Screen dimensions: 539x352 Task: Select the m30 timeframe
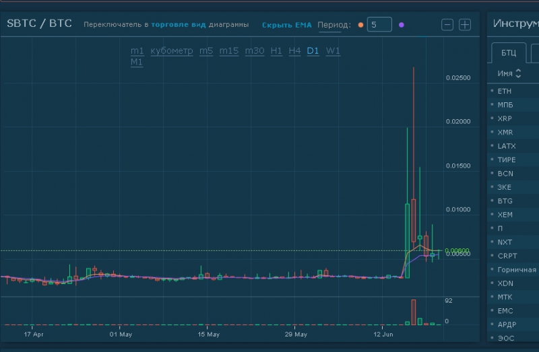point(255,51)
